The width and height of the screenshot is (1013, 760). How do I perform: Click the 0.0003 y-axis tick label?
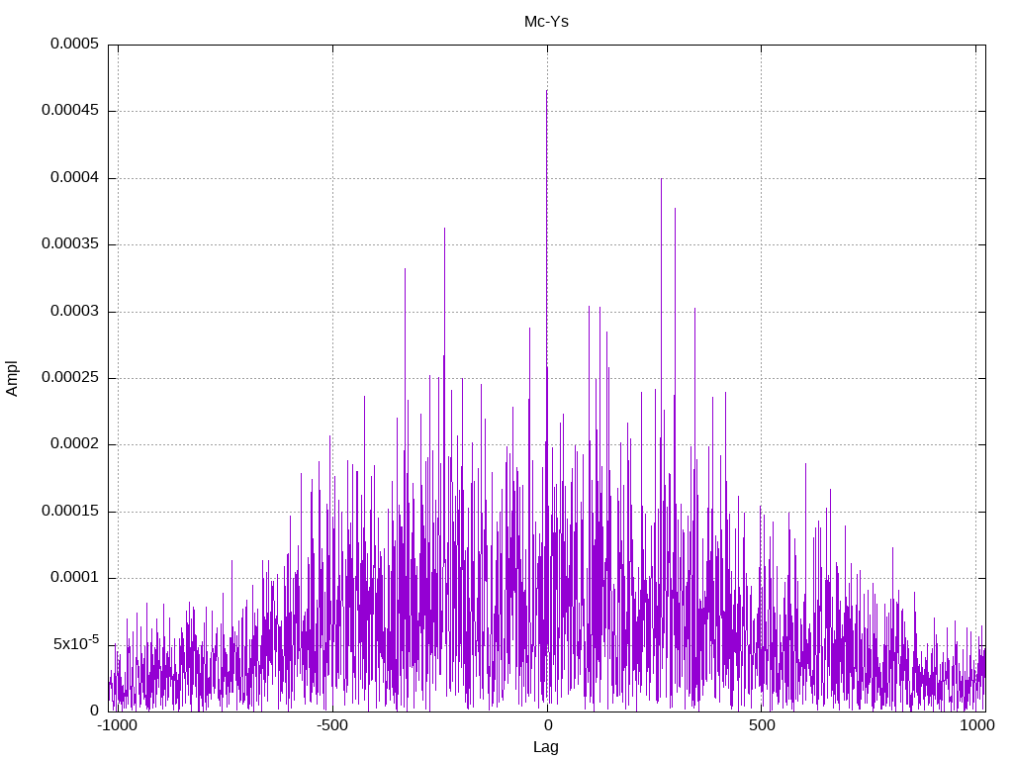pos(75,312)
